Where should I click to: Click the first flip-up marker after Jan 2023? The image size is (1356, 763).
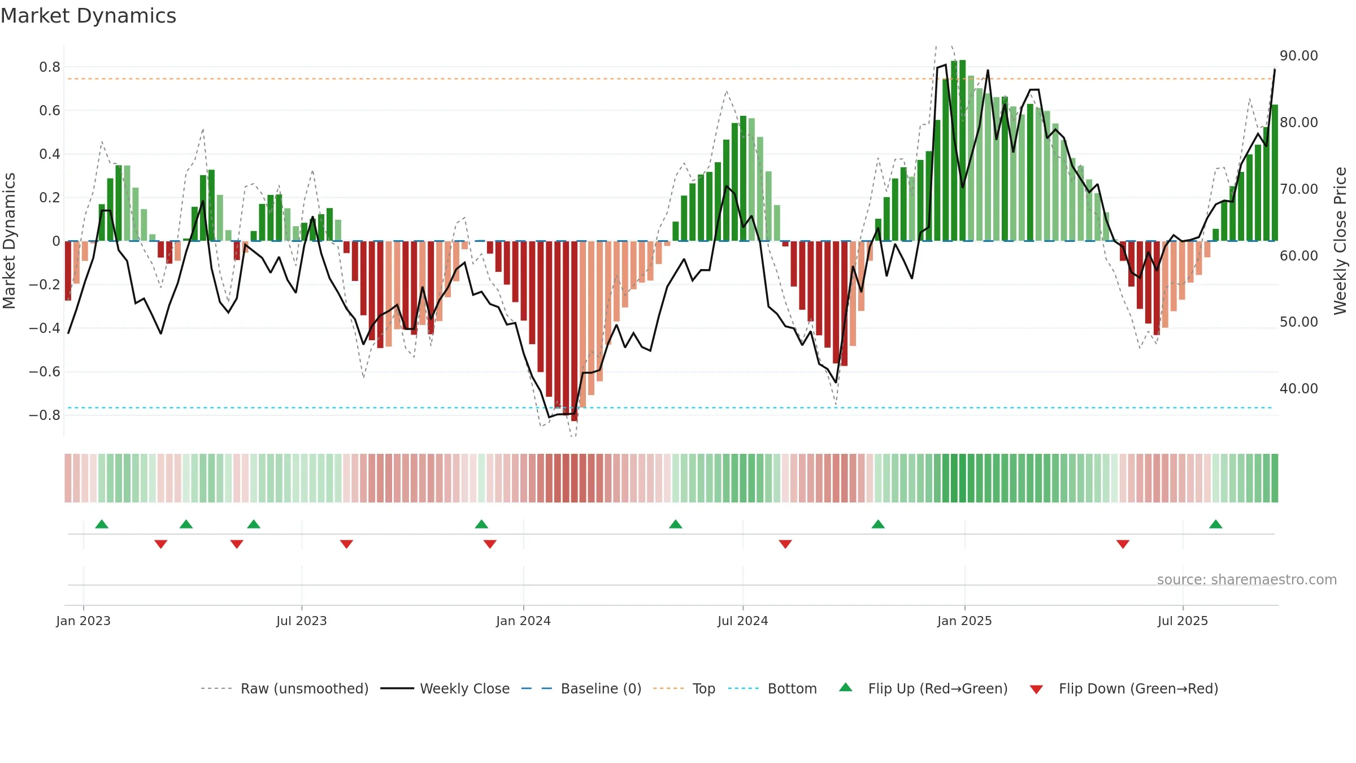(102, 524)
